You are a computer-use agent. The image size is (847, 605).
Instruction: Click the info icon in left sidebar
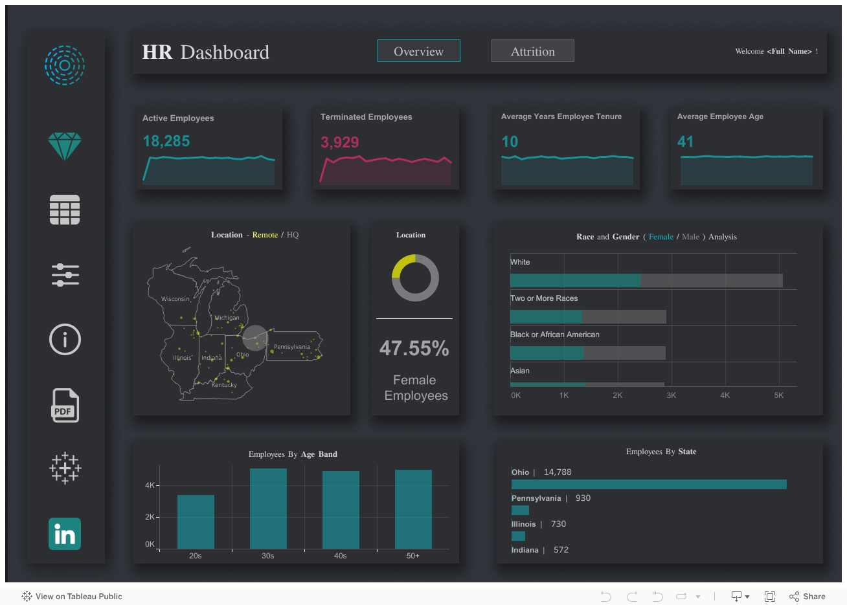65,339
